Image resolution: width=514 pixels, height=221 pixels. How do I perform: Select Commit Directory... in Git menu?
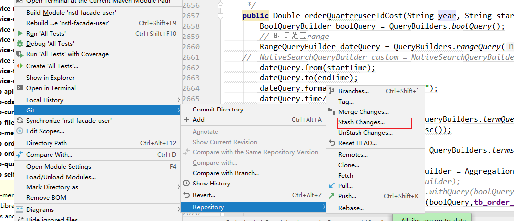[x=254, y=110]
